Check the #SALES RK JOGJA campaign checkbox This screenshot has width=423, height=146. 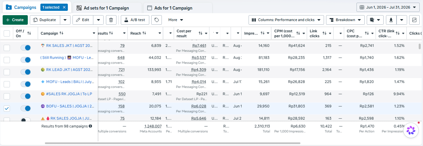click(7, 96)
